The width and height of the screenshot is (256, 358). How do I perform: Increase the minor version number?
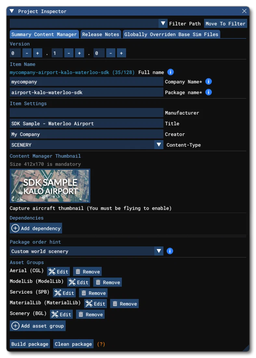pos(79,53)
